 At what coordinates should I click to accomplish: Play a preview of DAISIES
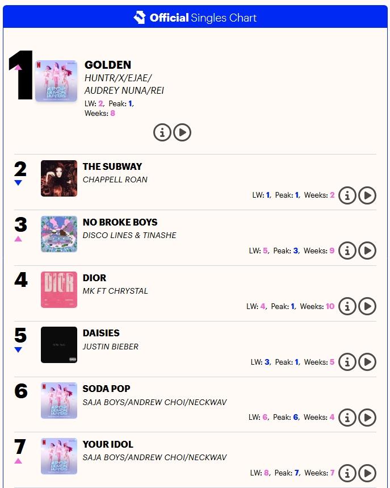[367, 361]
